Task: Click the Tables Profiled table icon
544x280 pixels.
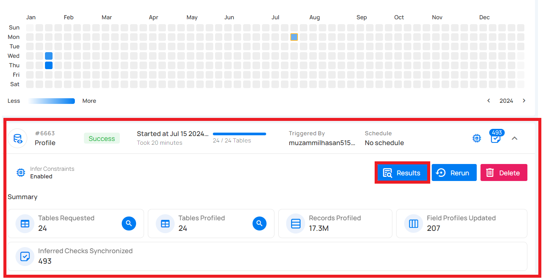Action: (165, 223)
